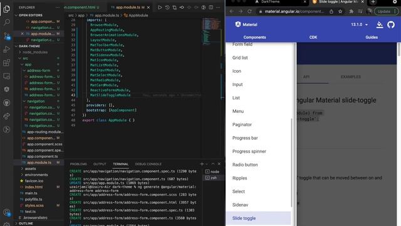Open the Accounts icon in activity bar
Viewport: 401px width, 226px height.
click(7, 212)
